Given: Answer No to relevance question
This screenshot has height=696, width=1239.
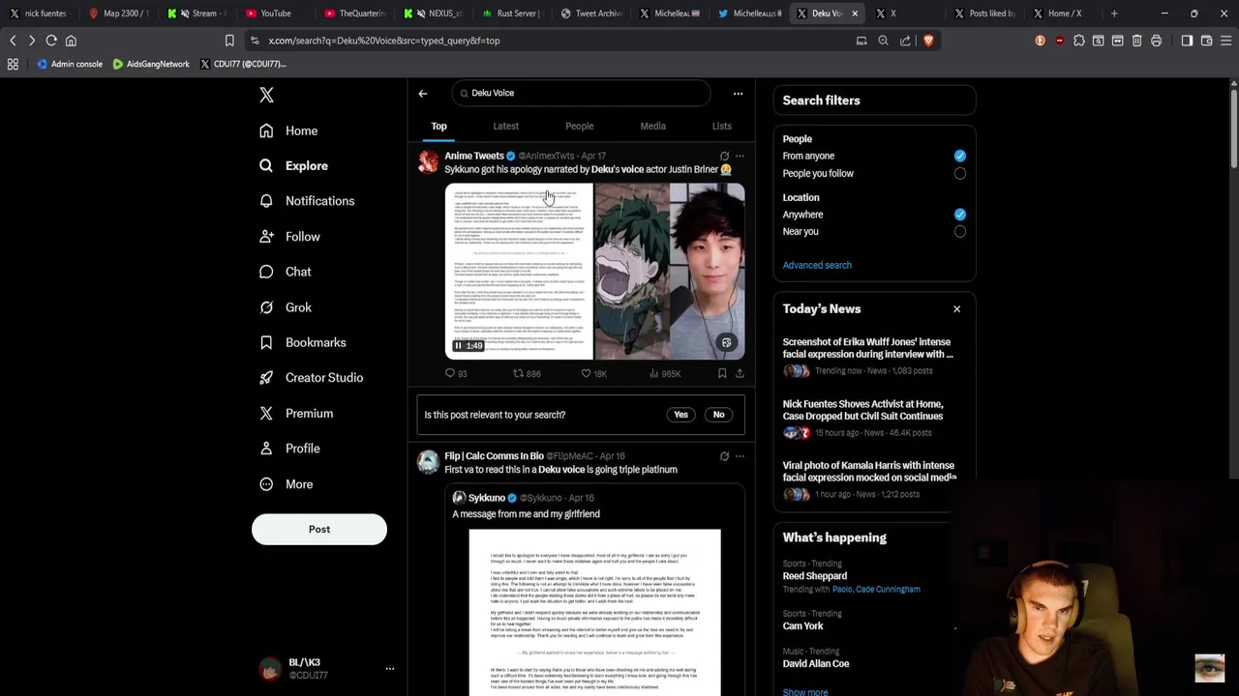Looking at the screenshot, I should point(718,415).
